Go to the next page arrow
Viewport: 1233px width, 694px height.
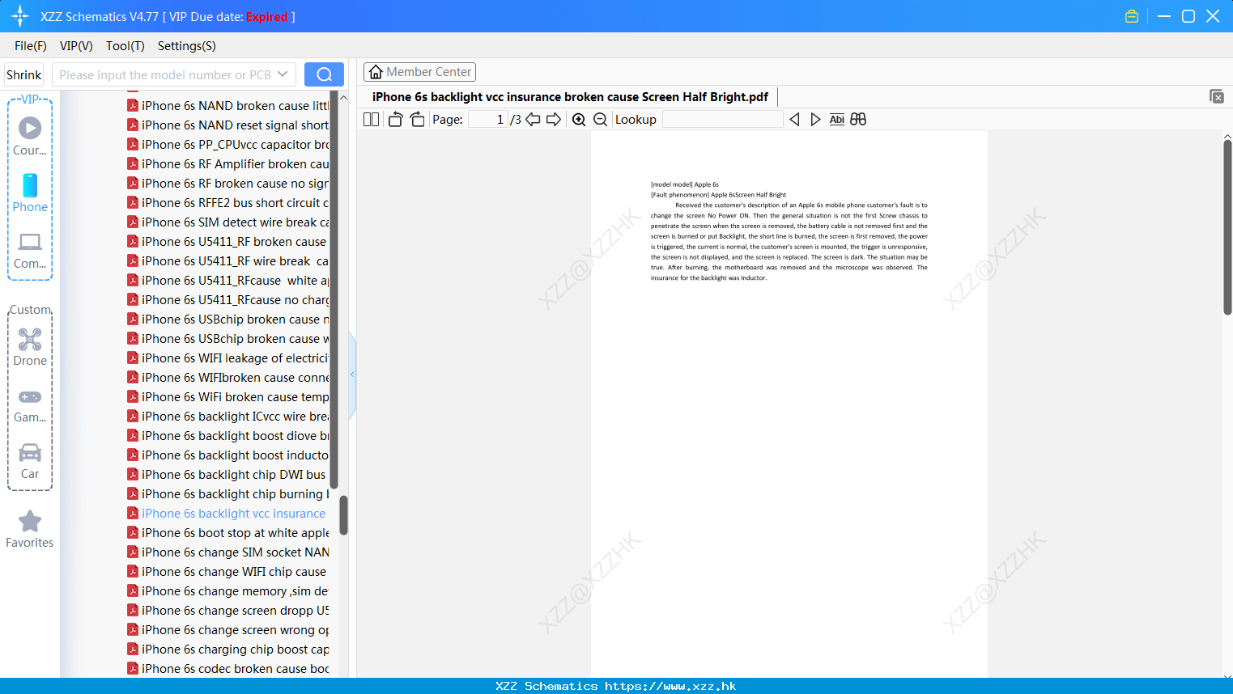[x=554, y=120]
